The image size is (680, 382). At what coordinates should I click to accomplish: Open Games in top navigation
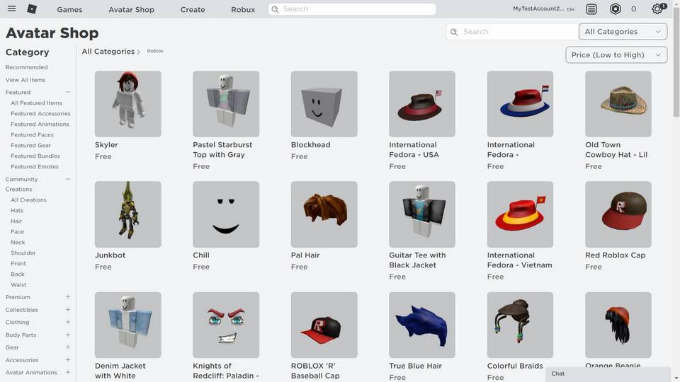coord(69,9)
